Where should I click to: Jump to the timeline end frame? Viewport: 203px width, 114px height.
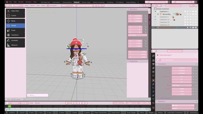tap(86, 103)
